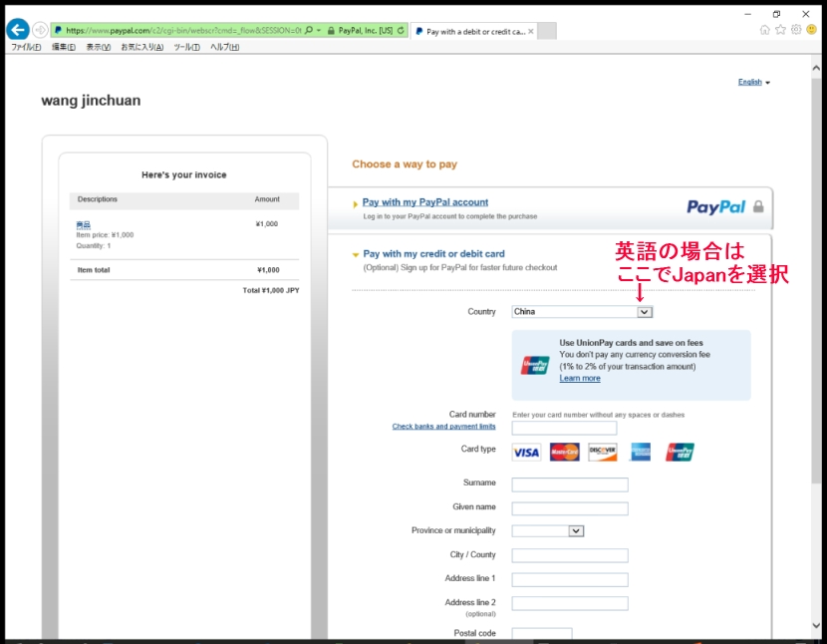Open the ヘルプ(H) menu
The image size is (827, 644).
[224, 47]
